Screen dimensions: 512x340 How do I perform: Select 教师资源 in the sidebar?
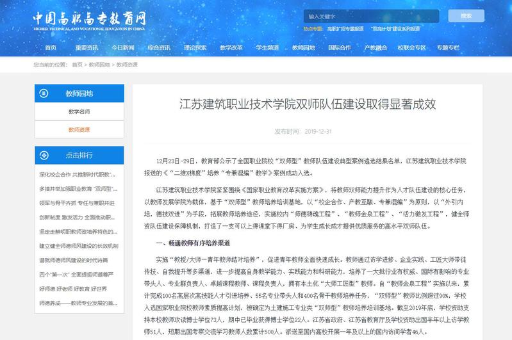[79, 129]
